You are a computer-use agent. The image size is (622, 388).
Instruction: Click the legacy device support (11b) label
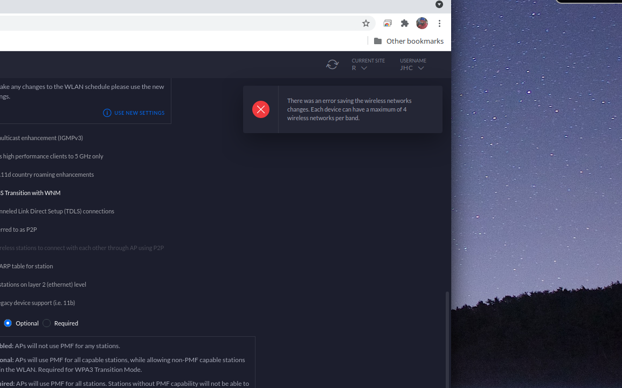coord(37,303)
